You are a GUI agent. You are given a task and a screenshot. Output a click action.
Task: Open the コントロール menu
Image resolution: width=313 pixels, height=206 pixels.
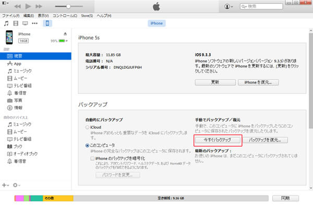tap(65, 16)
